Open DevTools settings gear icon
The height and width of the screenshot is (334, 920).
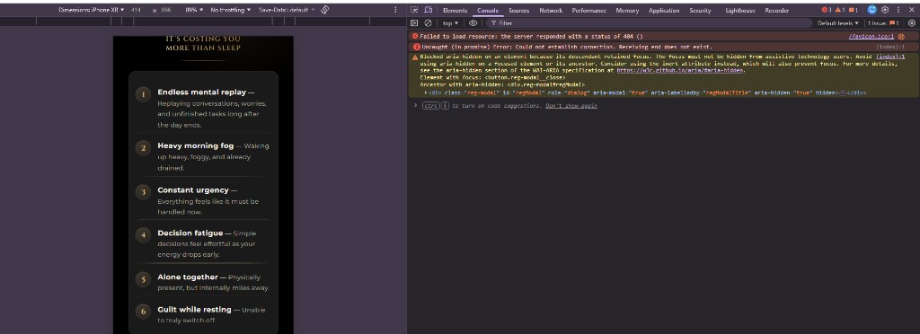pyautogui.click(x=885, y=10)
